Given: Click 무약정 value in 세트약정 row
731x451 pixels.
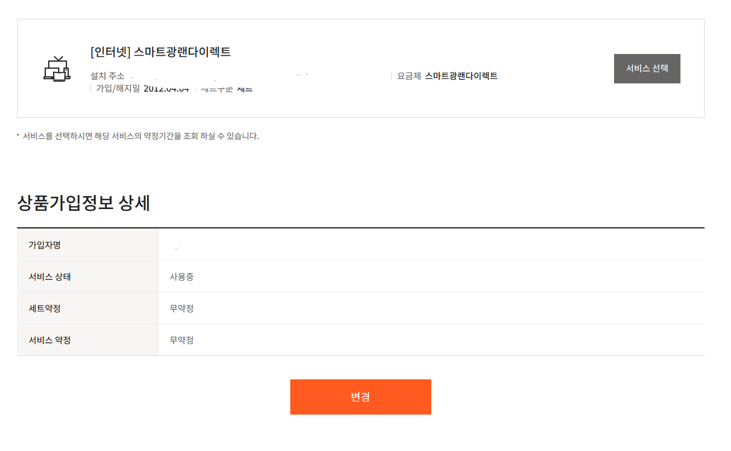Looking at the screenshot, I should (x=182, y=308).
